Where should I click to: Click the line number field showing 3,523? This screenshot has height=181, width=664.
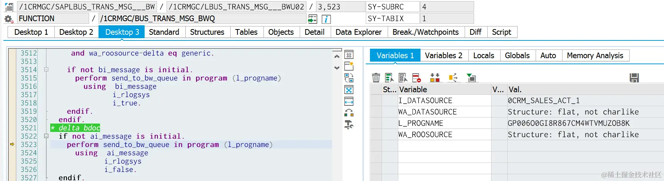340,7
